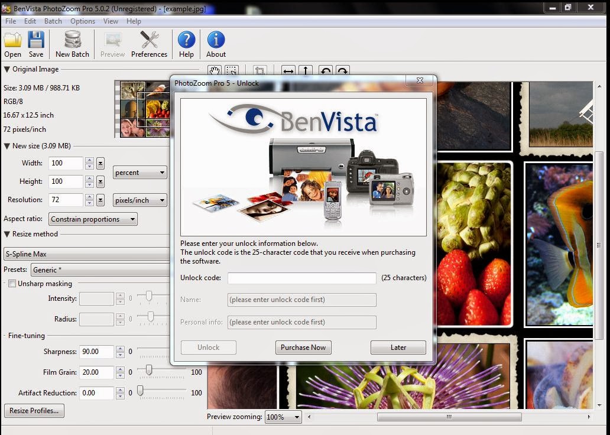This screenshot has width=610, height=435.
Task: Select the dashed selection rectangle tool
Action: click(x=231, y=71)
